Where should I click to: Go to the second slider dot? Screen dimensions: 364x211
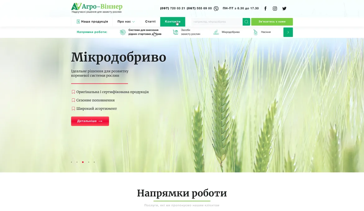(77, 162)
